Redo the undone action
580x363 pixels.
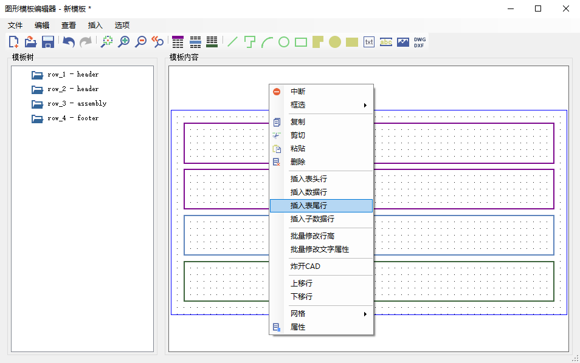point(86,42)
